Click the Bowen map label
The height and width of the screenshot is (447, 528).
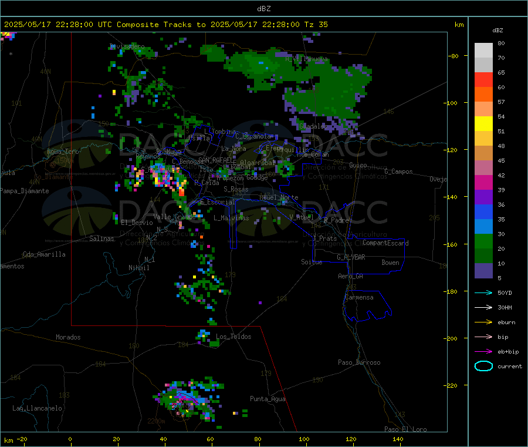390,263
